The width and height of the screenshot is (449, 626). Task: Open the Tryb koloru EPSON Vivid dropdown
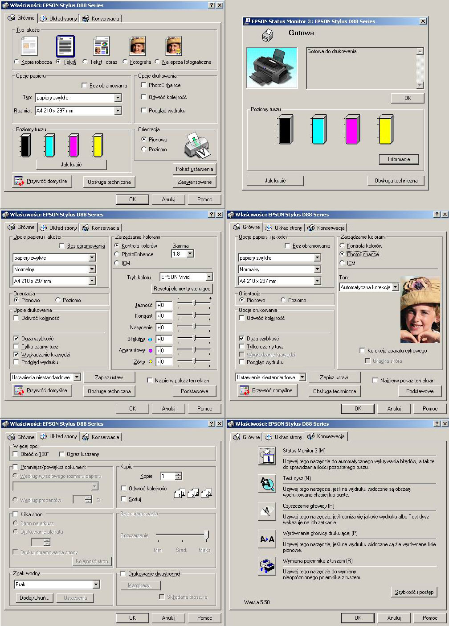pyautogui.click(x=209, y=277)
